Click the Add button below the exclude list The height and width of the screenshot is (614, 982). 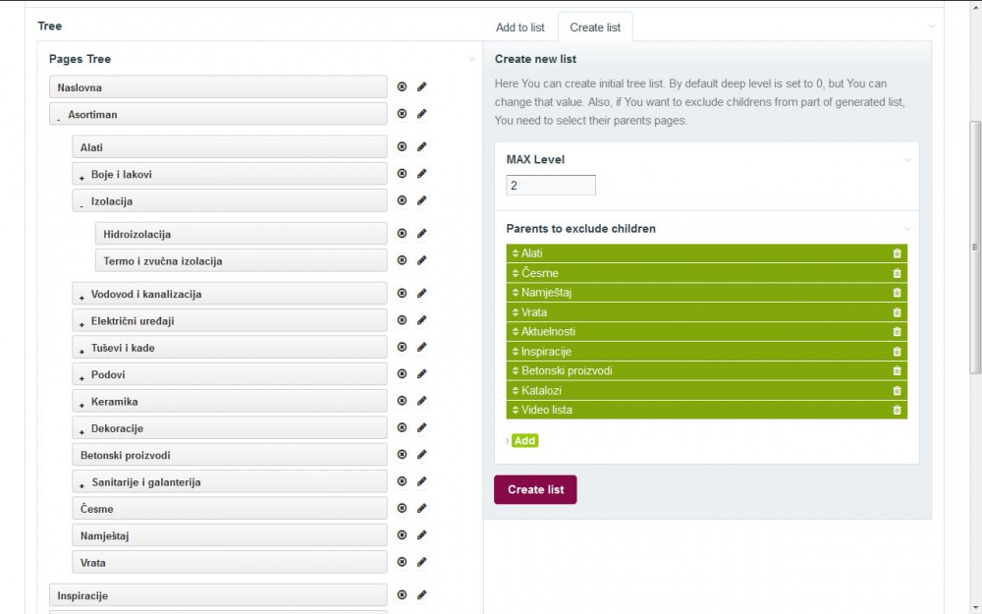point(524,440)
